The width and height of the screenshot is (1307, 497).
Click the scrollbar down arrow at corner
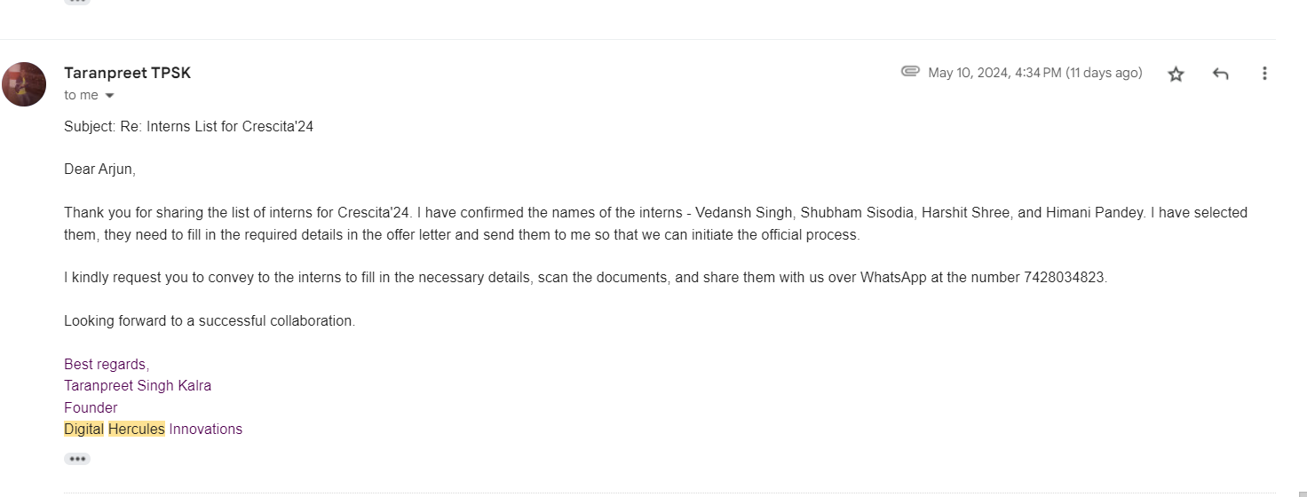[1302, 493]
